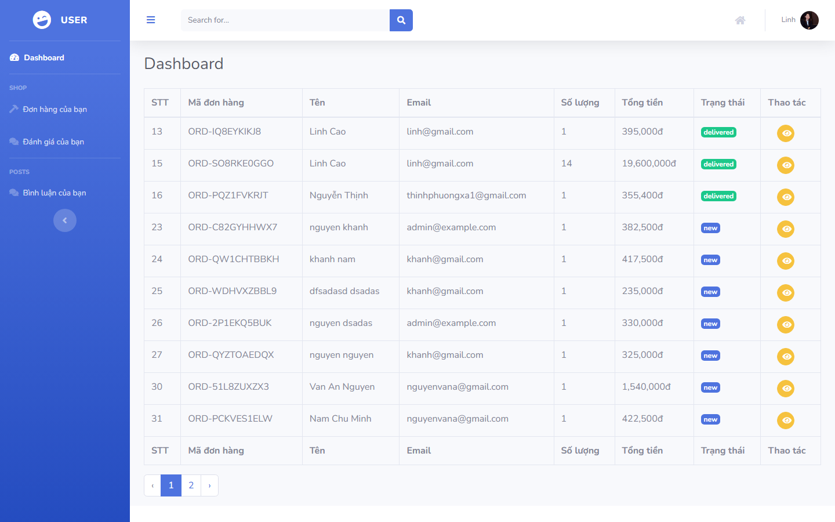Go to the home icon in header
835x522 pixels.
point(740,20)
